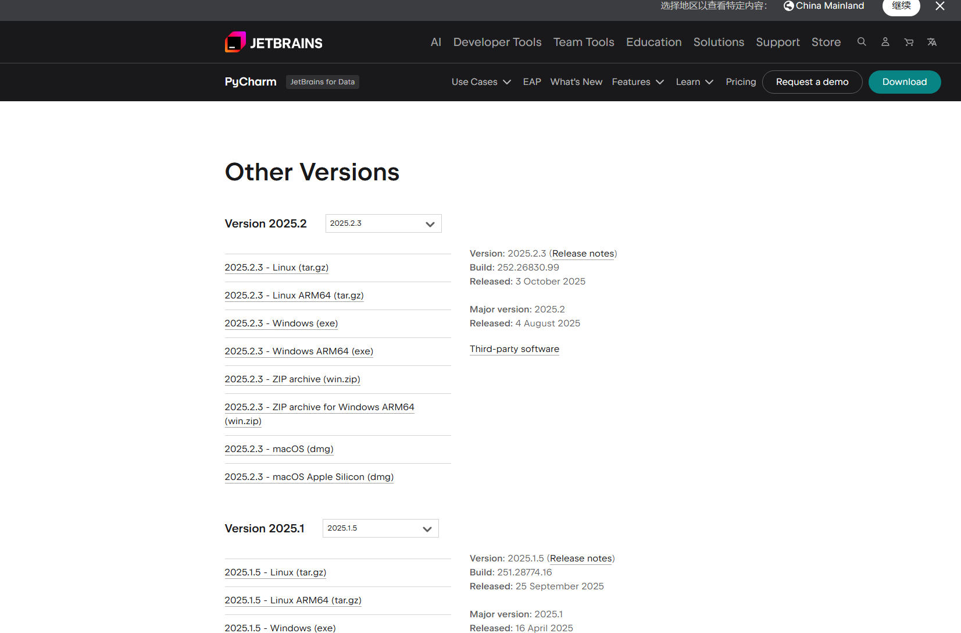Screen dimensions: 961x633
Task: Open the 2025.2.3 version selector
Action: tap(384, 223)
